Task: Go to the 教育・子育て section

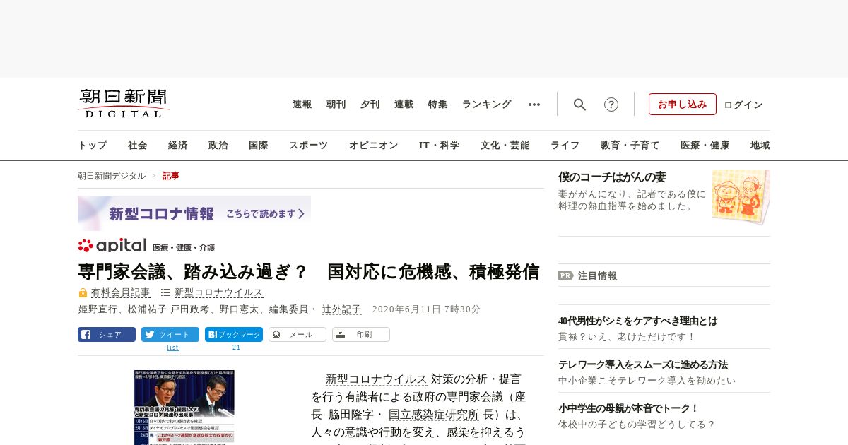Action: [630, 145]
